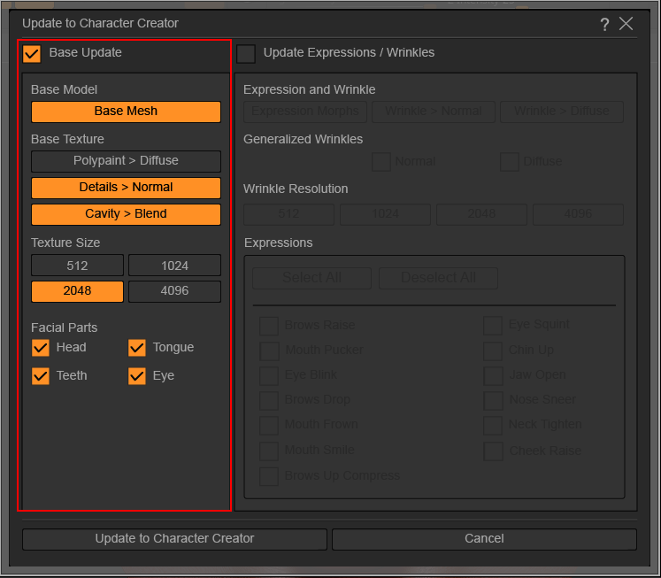Check the Brows Drop expression
Screen dimensions: 661x578
pos(269,400)
